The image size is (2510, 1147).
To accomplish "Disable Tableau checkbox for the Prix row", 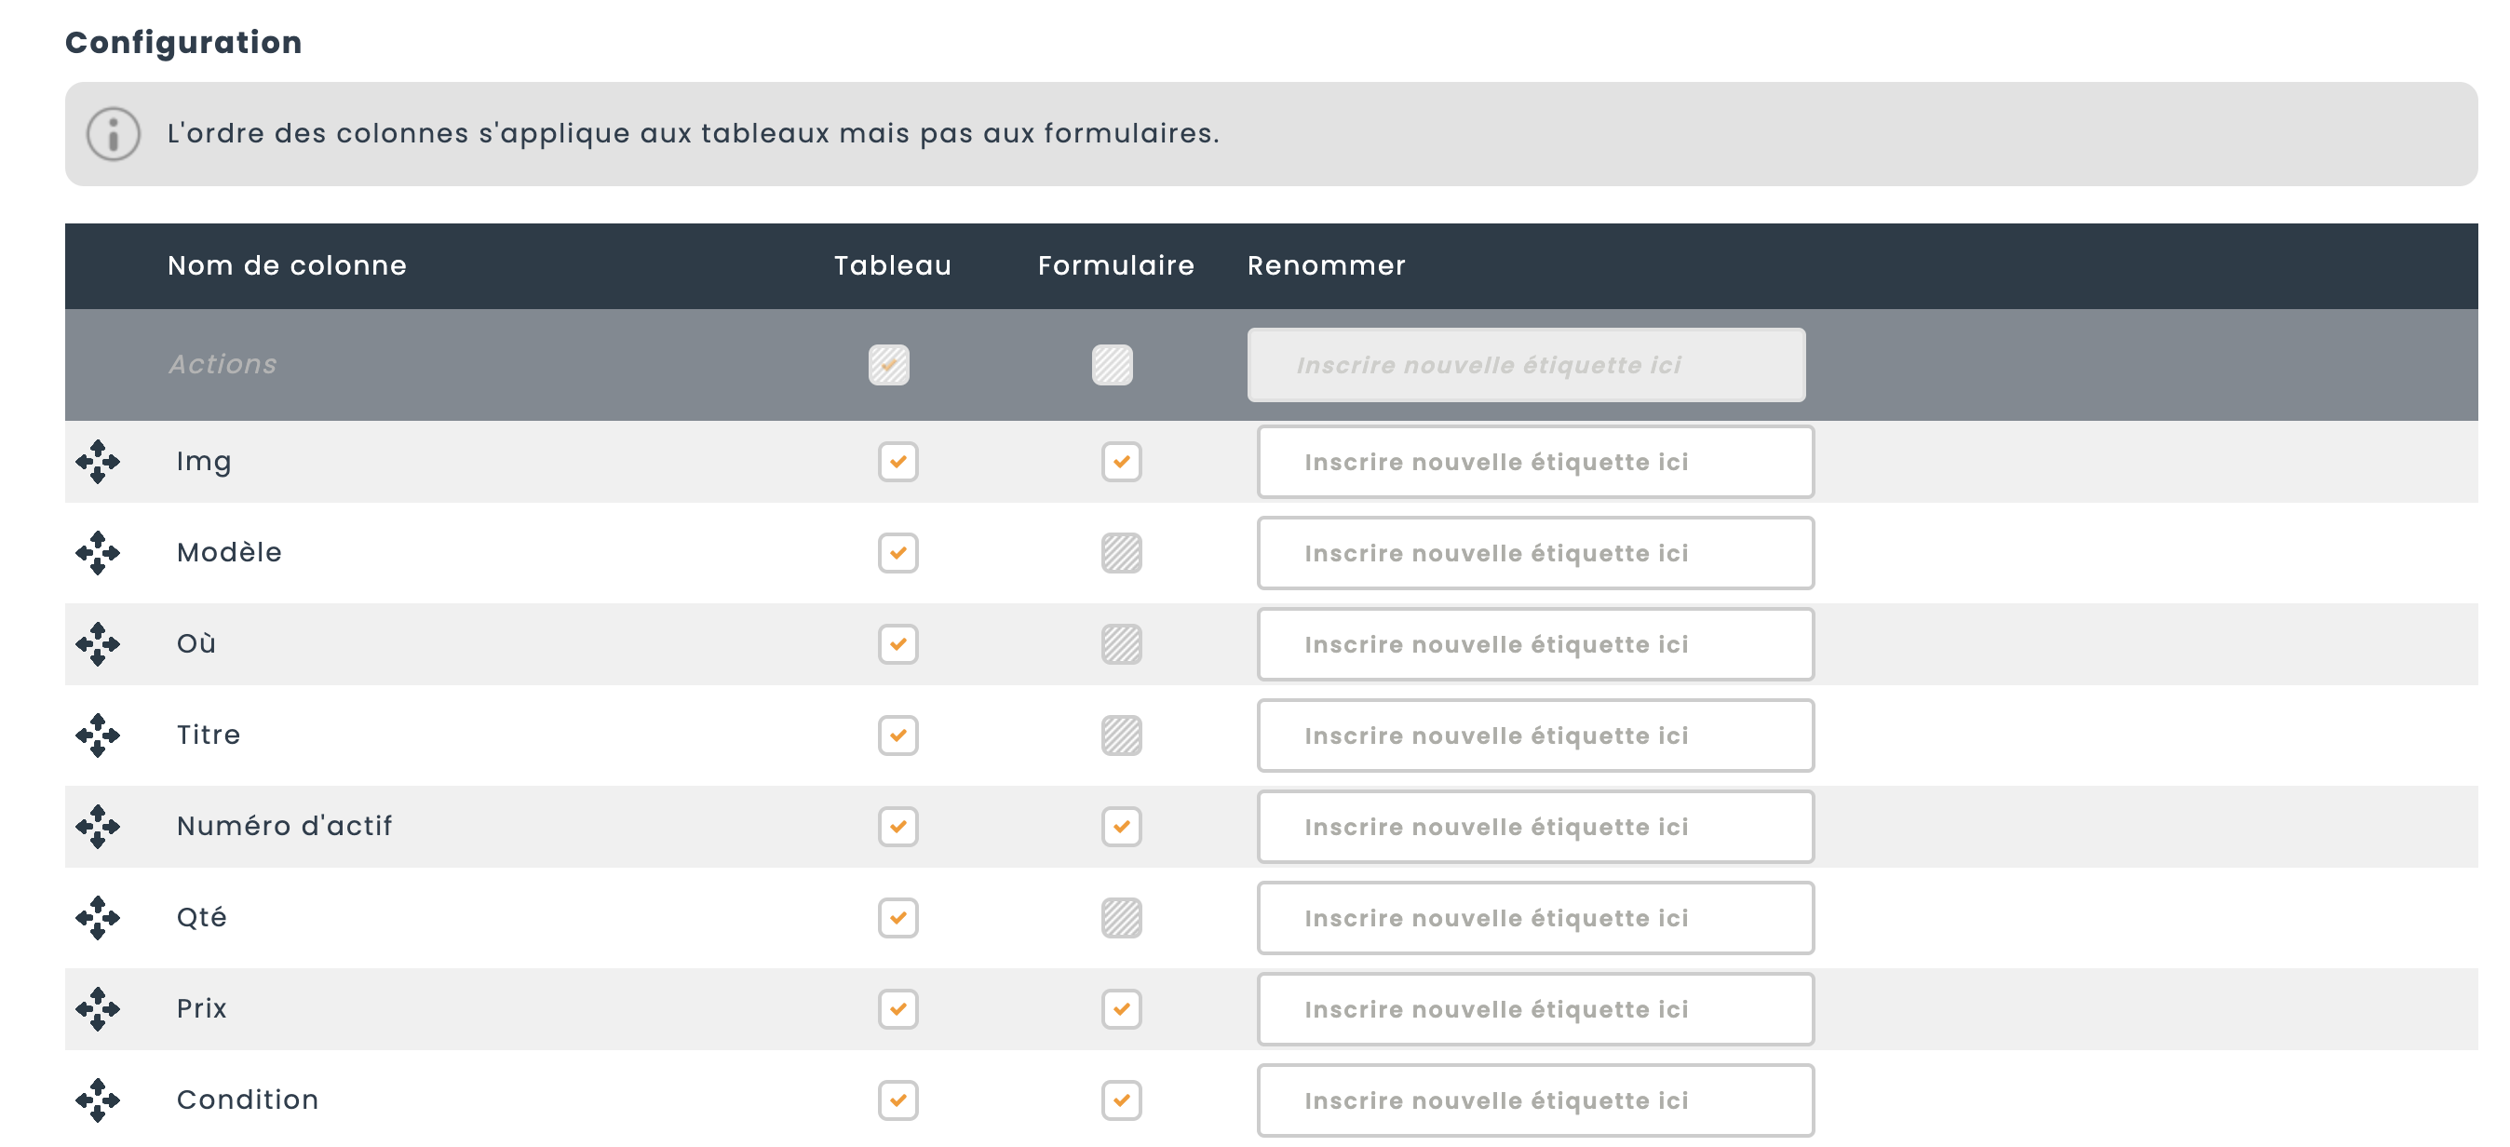I will tap(897, 1008).
